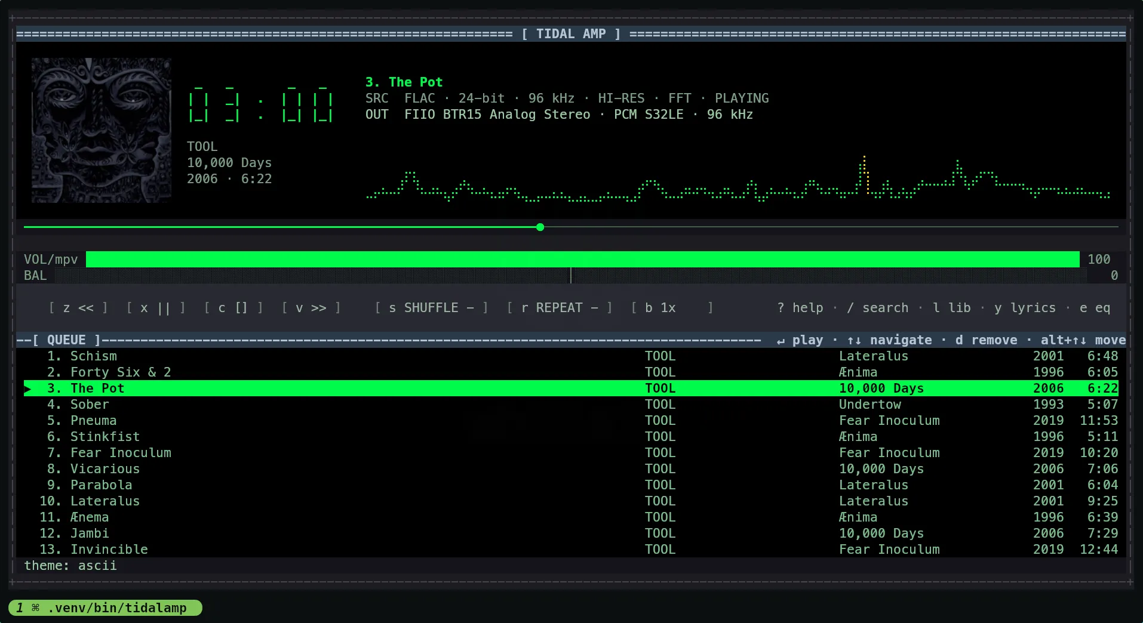
Task: Click the 1996 year in Stinkfist row
Action: pos(1049,437)
